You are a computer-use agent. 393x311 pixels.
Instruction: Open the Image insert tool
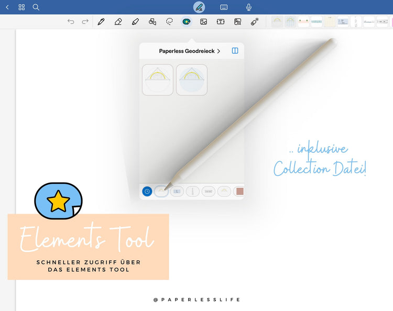click(203, 22)
